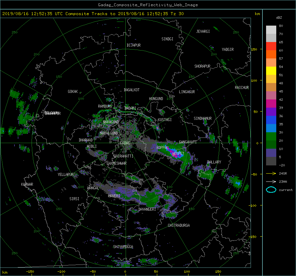The height and width of the screenshot is (276, 296).
Task: Select the GADAG radar center label
Action: pyautogui.click(x=125, y=143)
